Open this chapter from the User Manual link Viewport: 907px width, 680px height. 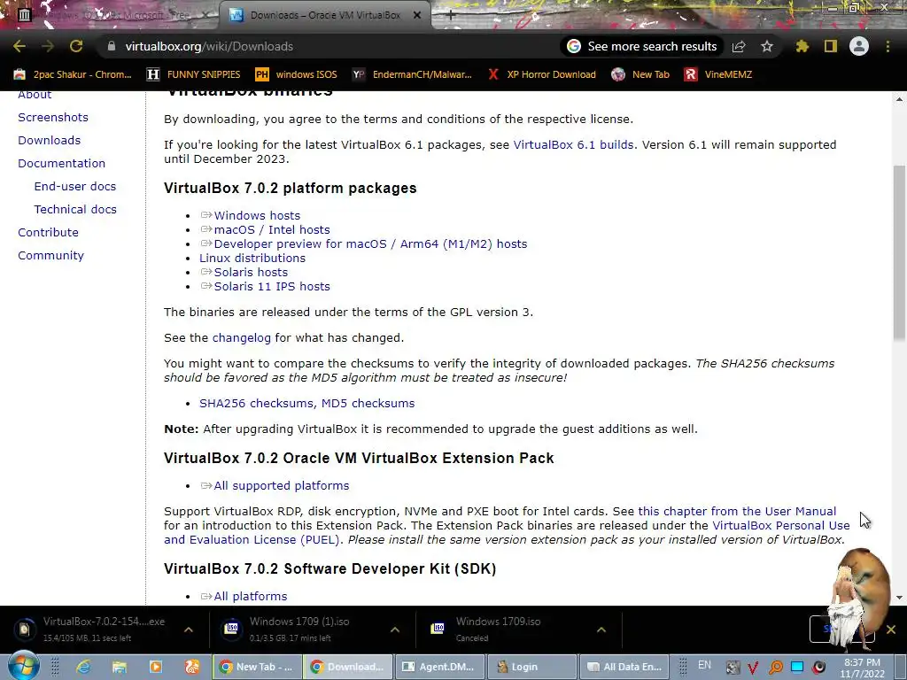(x=737, y=511)
